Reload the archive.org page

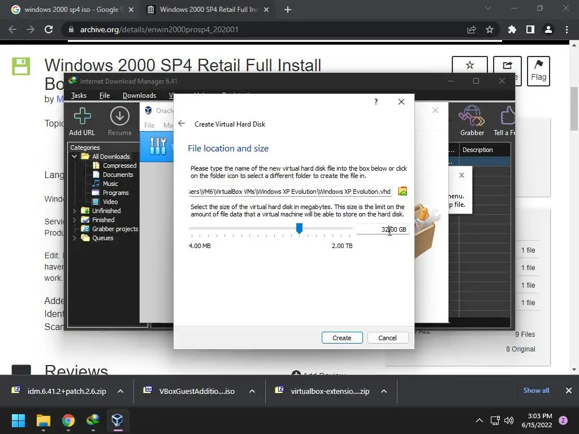point(49,29)
